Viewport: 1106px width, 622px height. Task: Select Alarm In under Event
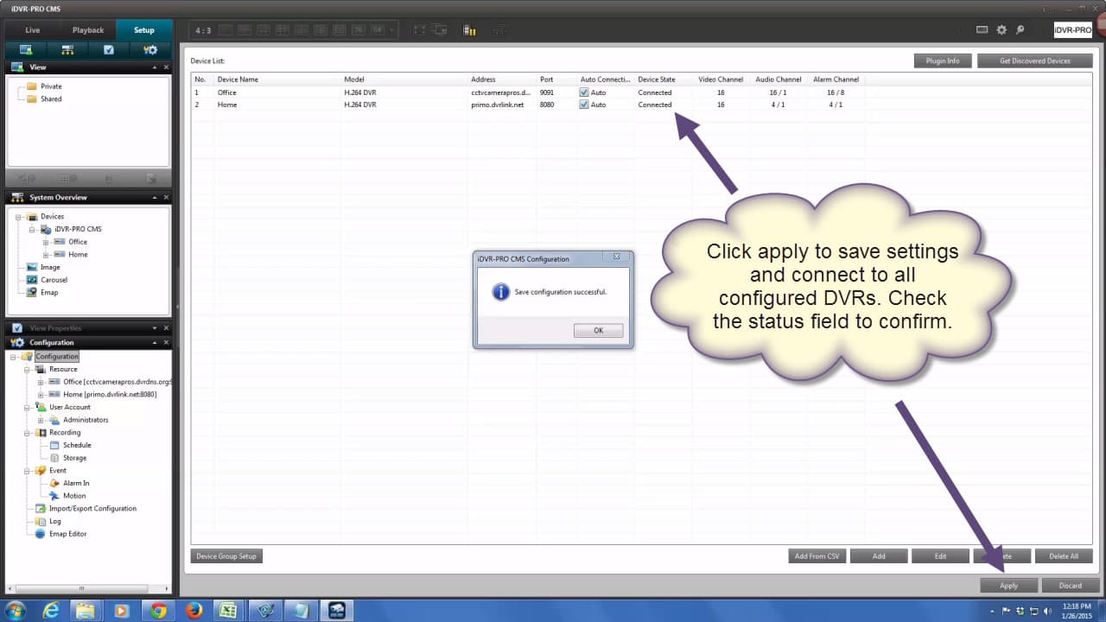pos(76,483)
